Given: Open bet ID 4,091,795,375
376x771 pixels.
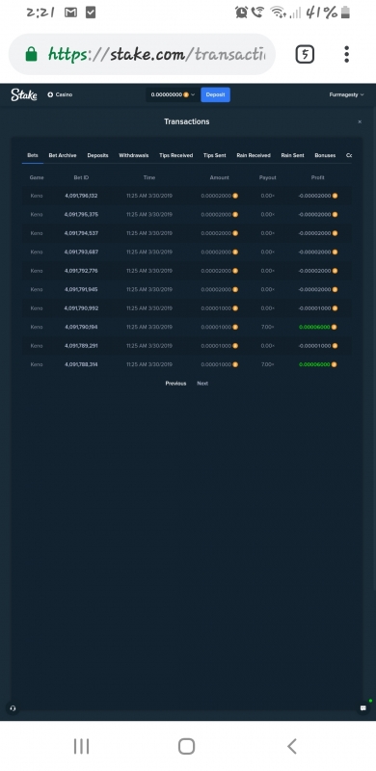Looking at the screenshot, I should pyautogui.click(x=81, y=214).
